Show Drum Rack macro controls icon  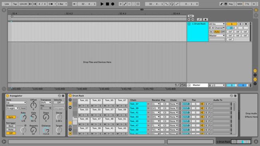click(x=70, y=100)
